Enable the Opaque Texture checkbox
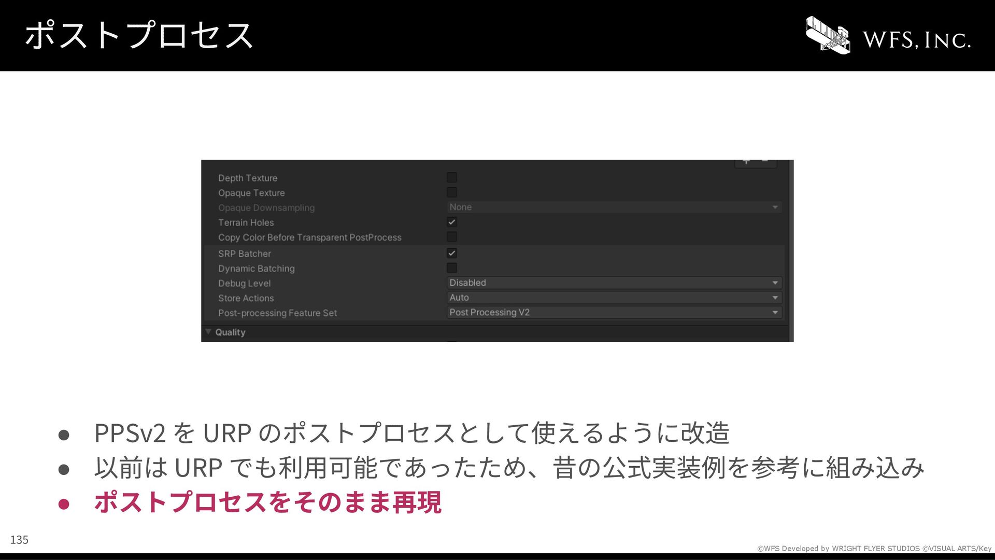995x560 pixels. tap(452, 192)
